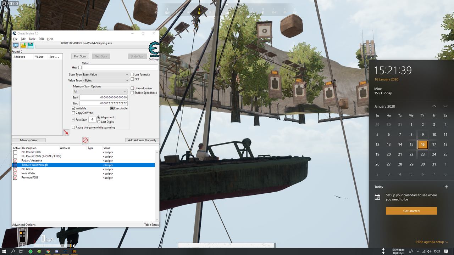454x255 pixels.
Task: Go to previous month in calendar
Action: [x=434, y=106]
